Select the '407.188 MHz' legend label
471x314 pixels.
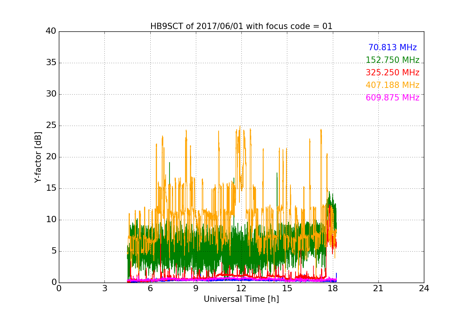click(x=392, y=85)
